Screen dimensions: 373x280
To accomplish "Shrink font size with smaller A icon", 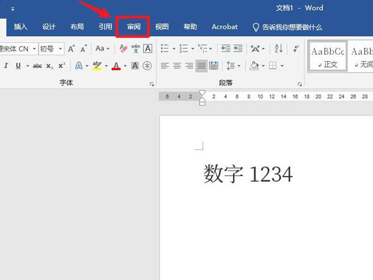I will [x=83, y=49].
